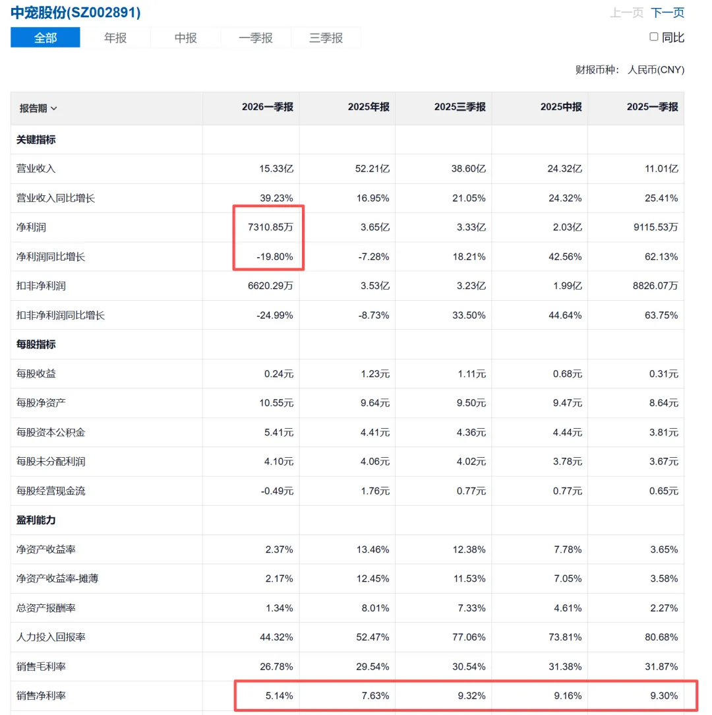Click the 52.21亿 revenue value
The image size is (712, 715).
coord(372,169)
